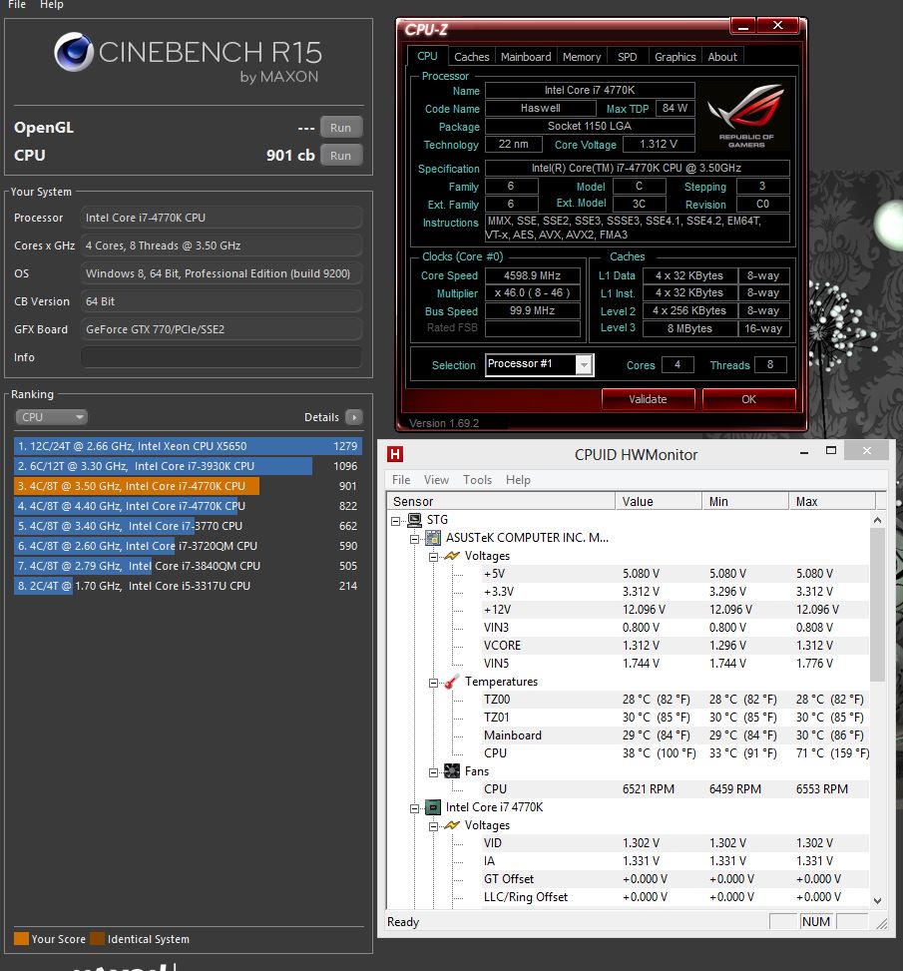The image size is (903, 971).
Task: Open the Tools menu in HWMonitor
Action: click(x=477, y=480)
